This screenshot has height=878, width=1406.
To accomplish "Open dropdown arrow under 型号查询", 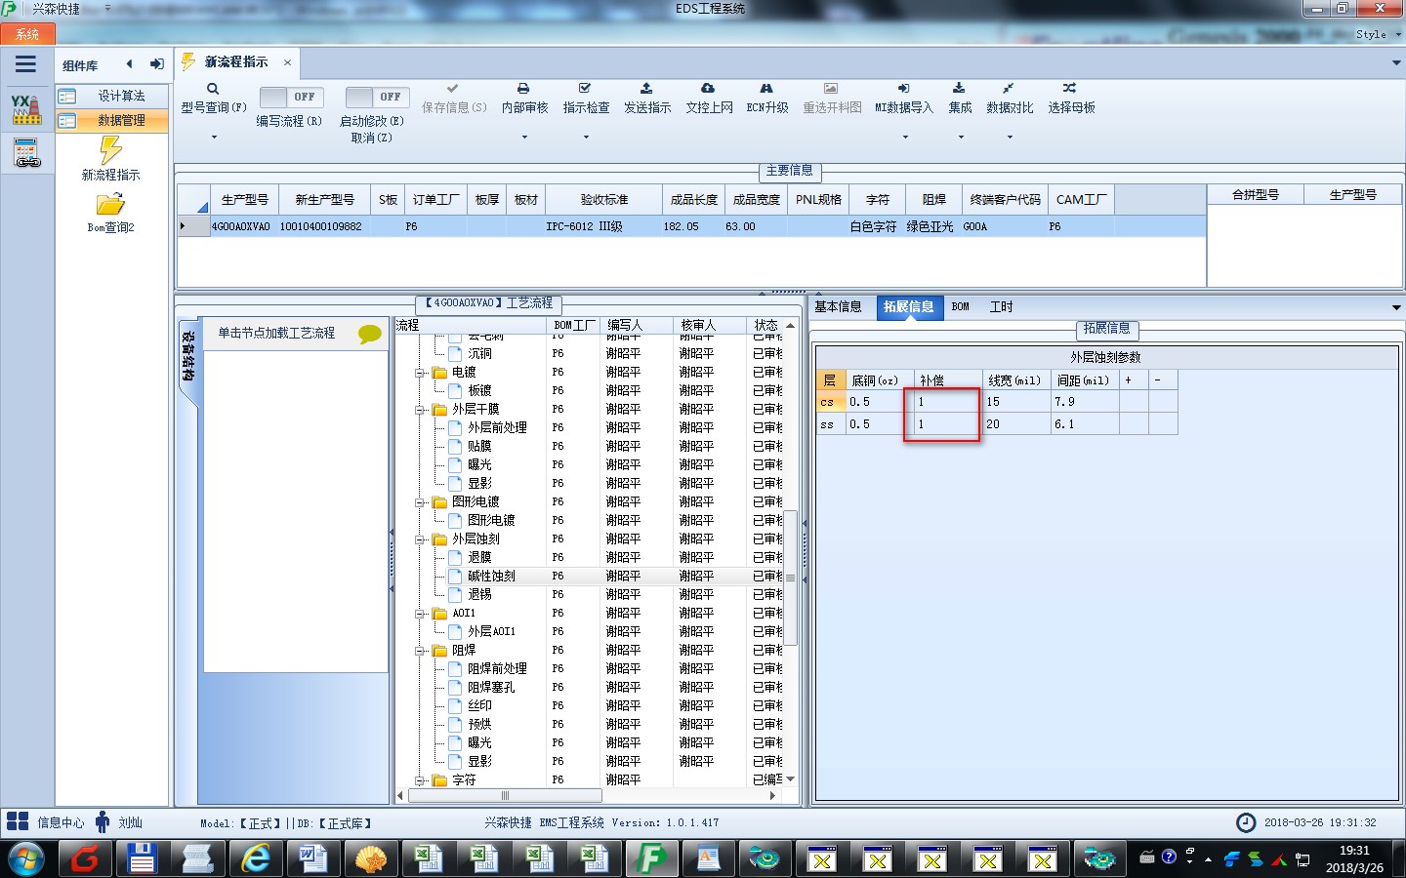I will click(214, 138).
